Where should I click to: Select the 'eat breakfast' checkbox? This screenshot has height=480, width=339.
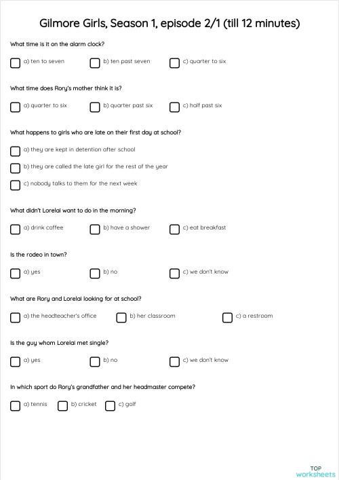click(x=174, y=229)
